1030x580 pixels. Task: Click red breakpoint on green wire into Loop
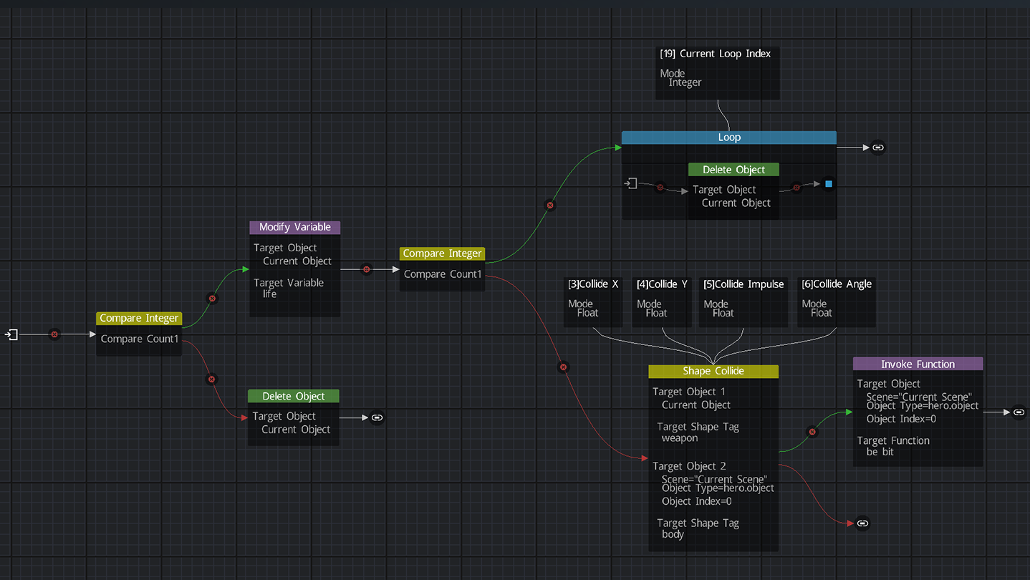click(550, 206)
